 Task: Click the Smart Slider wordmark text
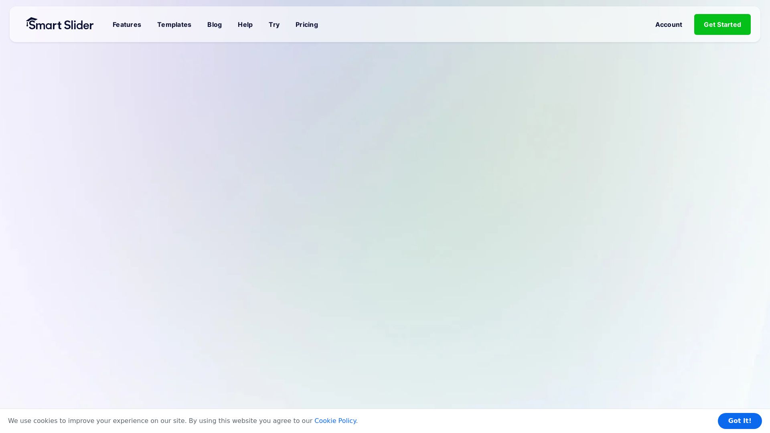[60, 25]
